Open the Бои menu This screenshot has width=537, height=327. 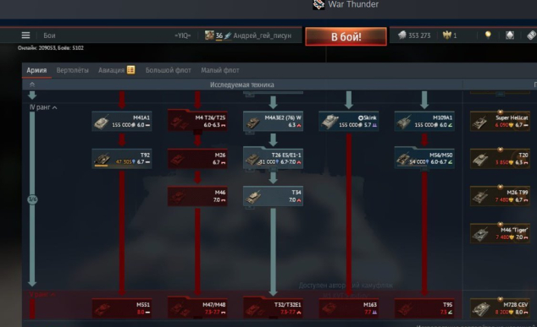(49, 35)
